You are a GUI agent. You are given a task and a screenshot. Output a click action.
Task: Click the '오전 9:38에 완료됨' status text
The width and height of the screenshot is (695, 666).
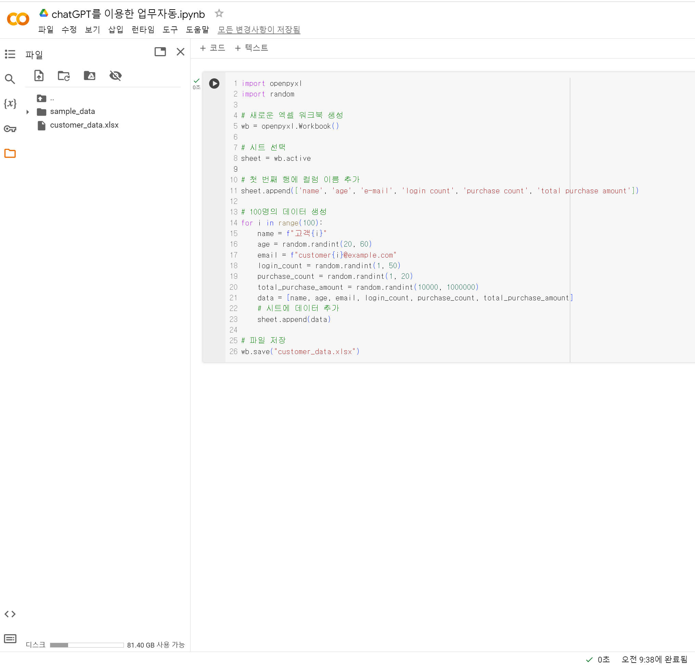coord(654,659)
